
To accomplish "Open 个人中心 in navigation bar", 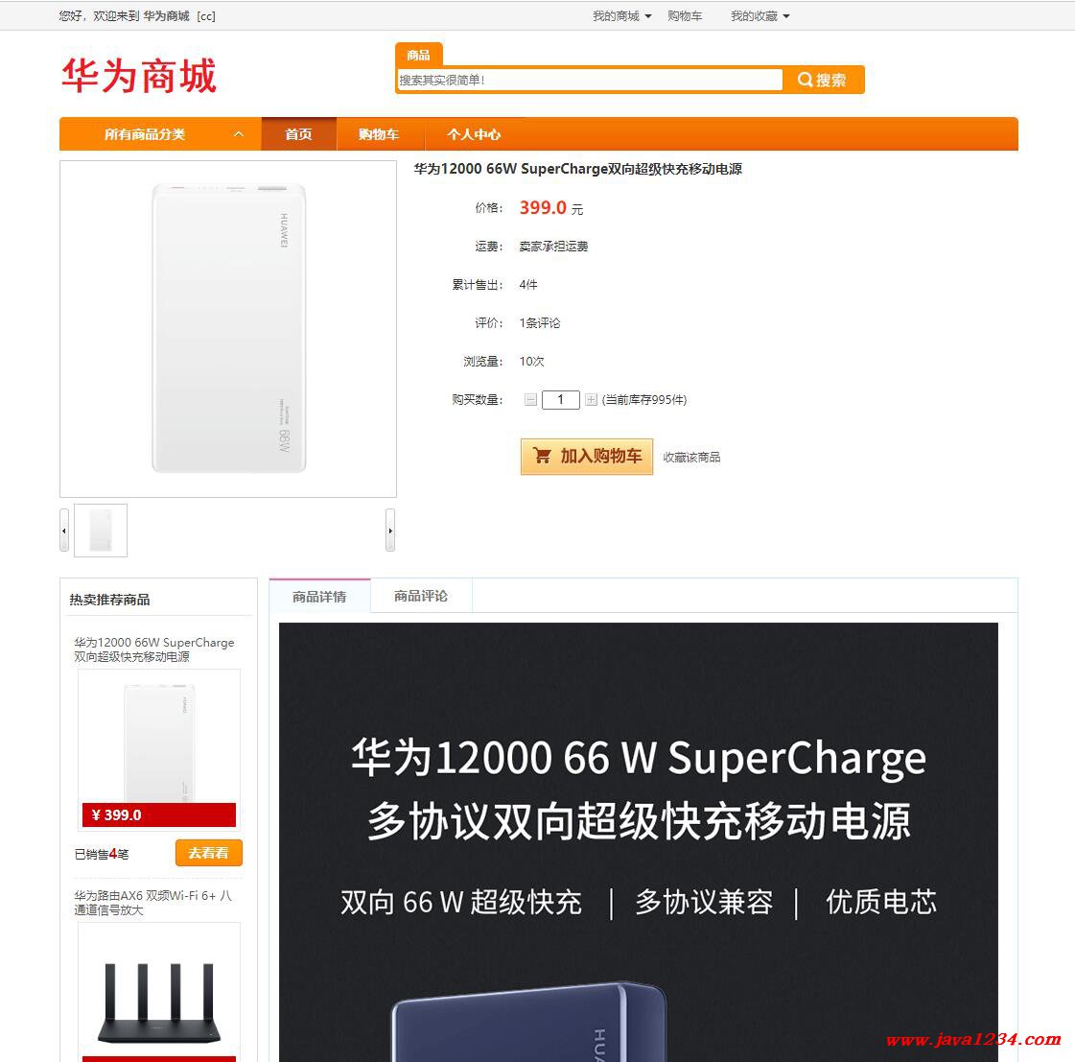I will click(x=474, y=134).
